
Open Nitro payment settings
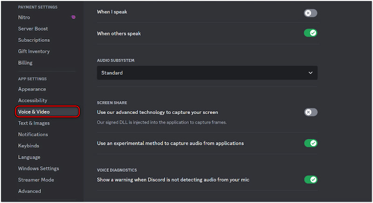click(24, 17)
